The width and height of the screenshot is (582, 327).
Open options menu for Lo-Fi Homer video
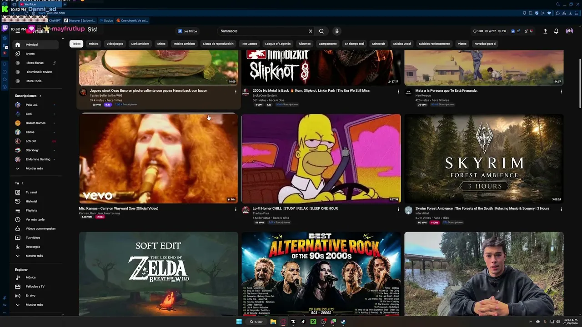398,209
